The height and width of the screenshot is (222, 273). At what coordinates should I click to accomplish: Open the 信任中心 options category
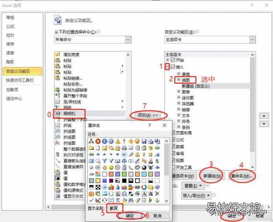(22, 99)
